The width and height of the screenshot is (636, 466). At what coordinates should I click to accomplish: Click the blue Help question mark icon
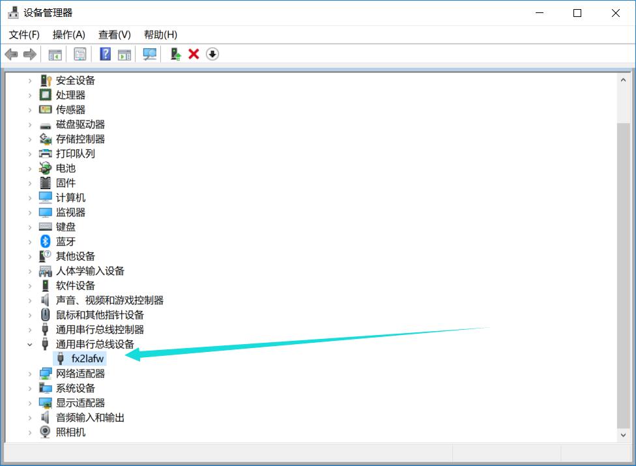tap(105, 54)
